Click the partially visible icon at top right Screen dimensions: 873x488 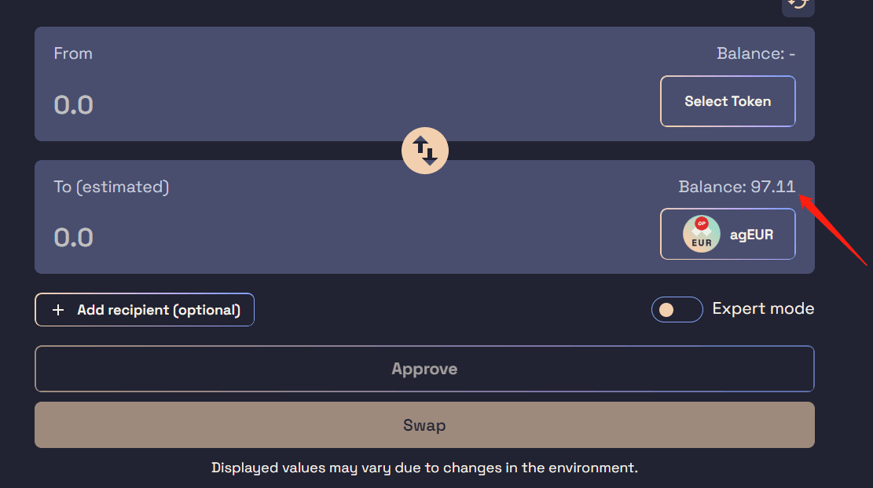(x=798, y=7)
